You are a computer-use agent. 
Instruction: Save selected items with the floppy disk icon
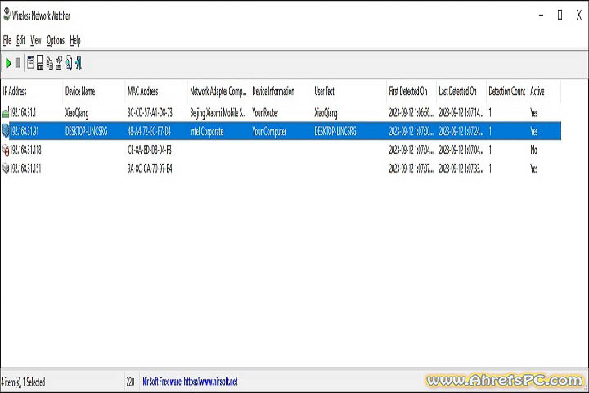tap(40, 62)
